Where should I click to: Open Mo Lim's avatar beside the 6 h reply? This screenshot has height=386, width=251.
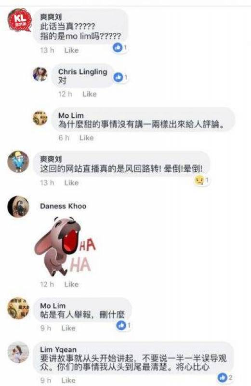coord(40,118)
